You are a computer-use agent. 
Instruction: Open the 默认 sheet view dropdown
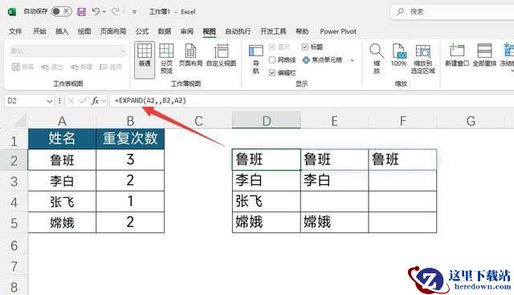click(x=67, y=51)
